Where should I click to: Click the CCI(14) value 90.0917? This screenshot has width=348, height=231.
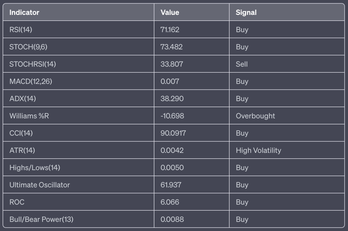(x=173, y=133)
